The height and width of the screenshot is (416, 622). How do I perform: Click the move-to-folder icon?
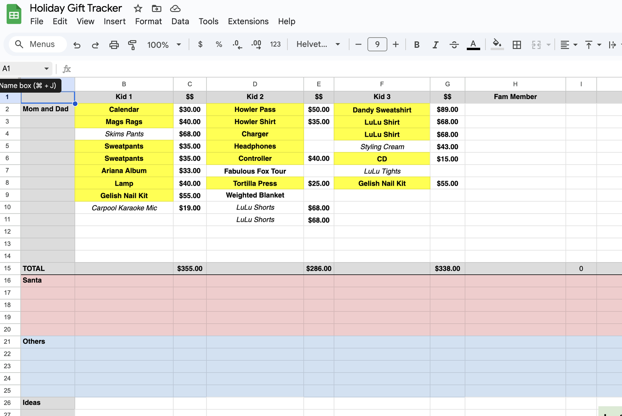[x=156, y=9]
